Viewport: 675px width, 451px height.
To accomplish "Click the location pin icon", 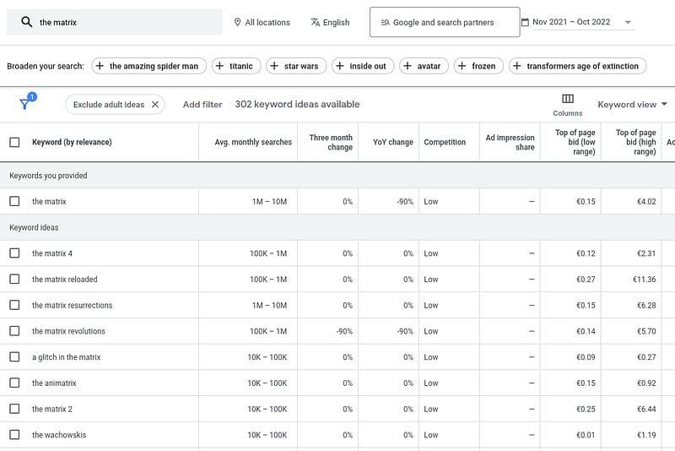I will tap(237, 22).
